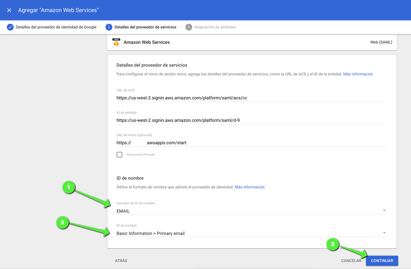Image resolution: width=411 pixels, height=269 pixels.
Task: Go to Detalles del proveedor de identidad de Google step
Action: 56,27
